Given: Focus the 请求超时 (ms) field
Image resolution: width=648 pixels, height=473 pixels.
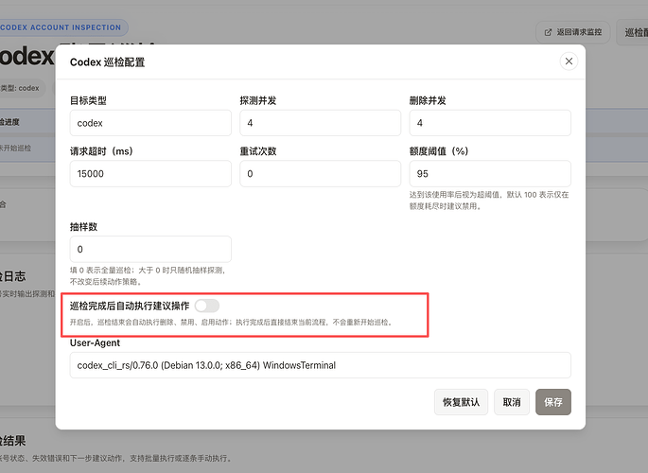Looking at the screenshot, I should point(150,173).
